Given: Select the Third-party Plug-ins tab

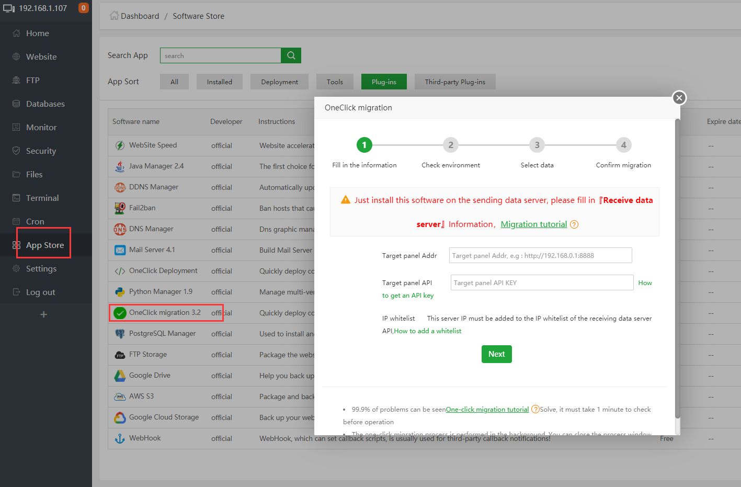Looking at the screenshot, I should (x=454, y=82).
